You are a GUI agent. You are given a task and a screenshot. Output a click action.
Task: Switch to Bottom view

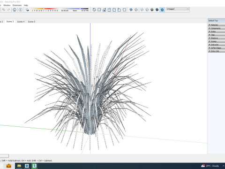[x=124, y=10]
